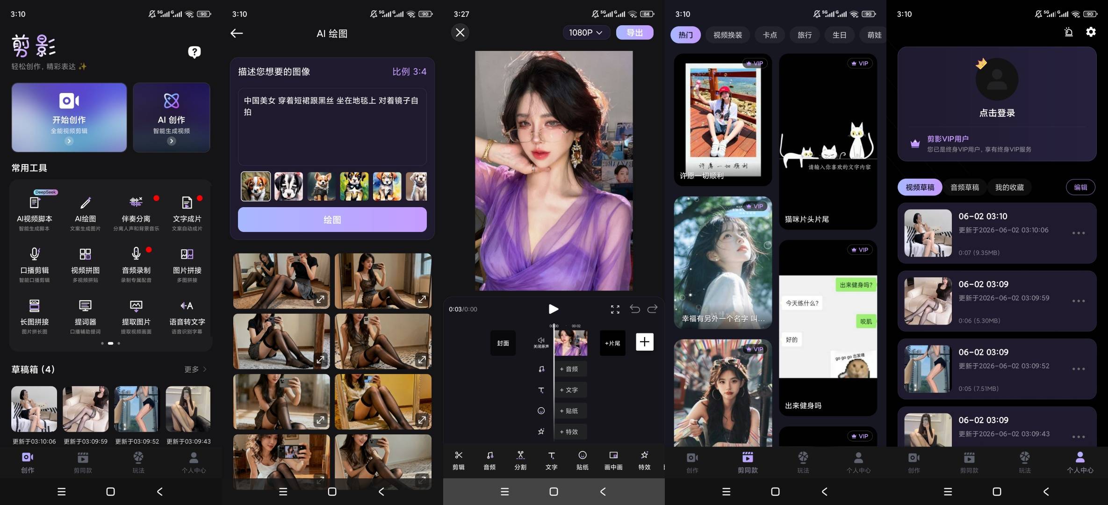Screen dimensions: 1108x505
Task: Close the video editor with the X
Action: 460,32
